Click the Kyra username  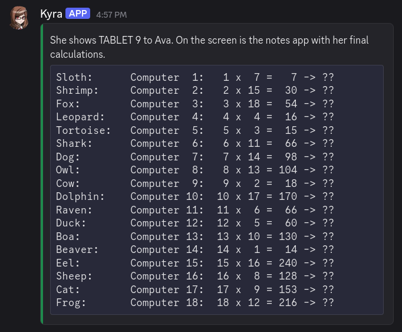(x=51, y=14)
